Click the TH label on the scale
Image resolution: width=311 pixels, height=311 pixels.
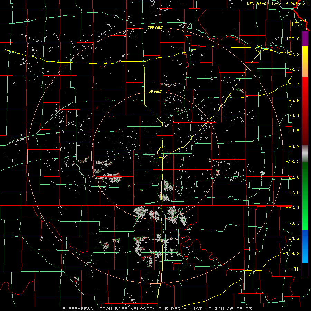tap(297, 269)
